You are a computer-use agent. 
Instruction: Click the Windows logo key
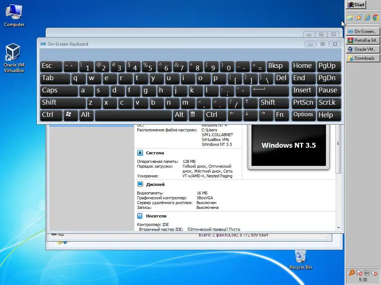71,115
